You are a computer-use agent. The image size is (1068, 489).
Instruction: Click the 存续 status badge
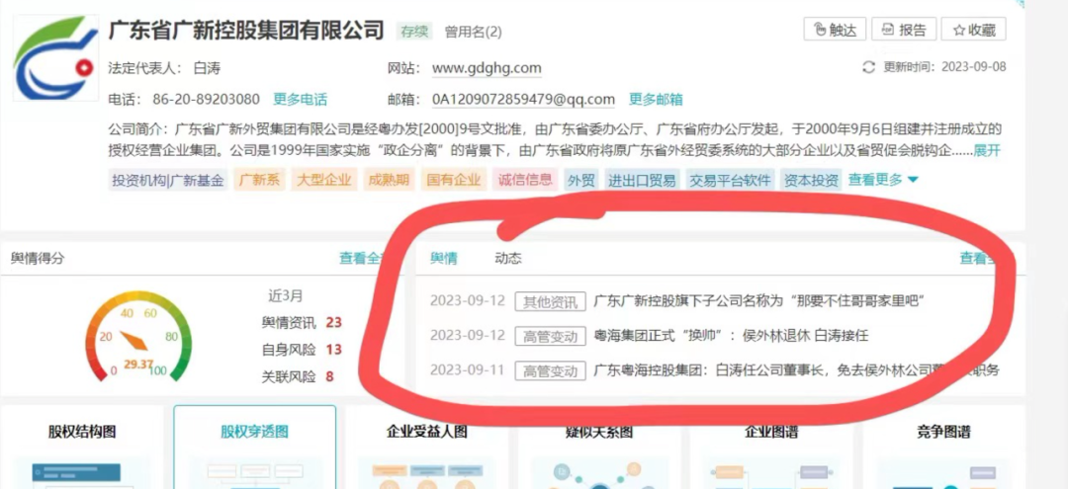[414, 31]
